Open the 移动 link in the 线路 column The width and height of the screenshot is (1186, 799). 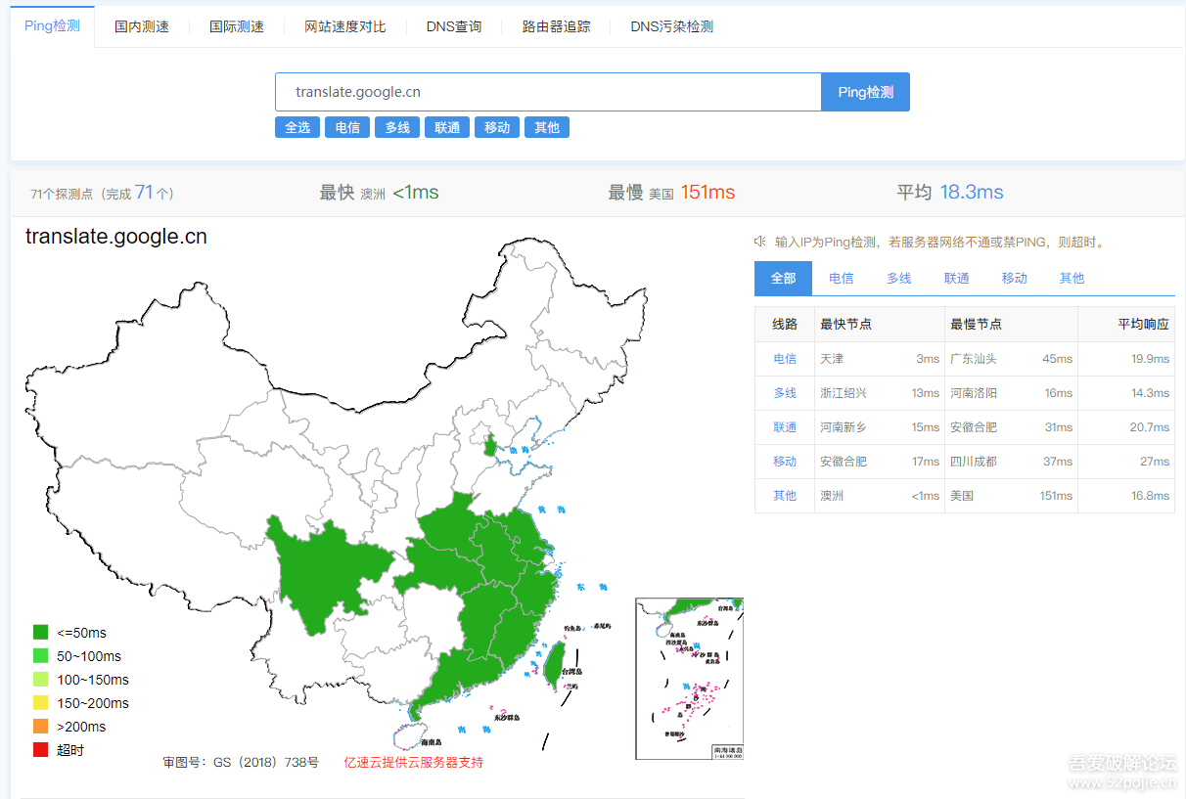[x=785, y=462]
